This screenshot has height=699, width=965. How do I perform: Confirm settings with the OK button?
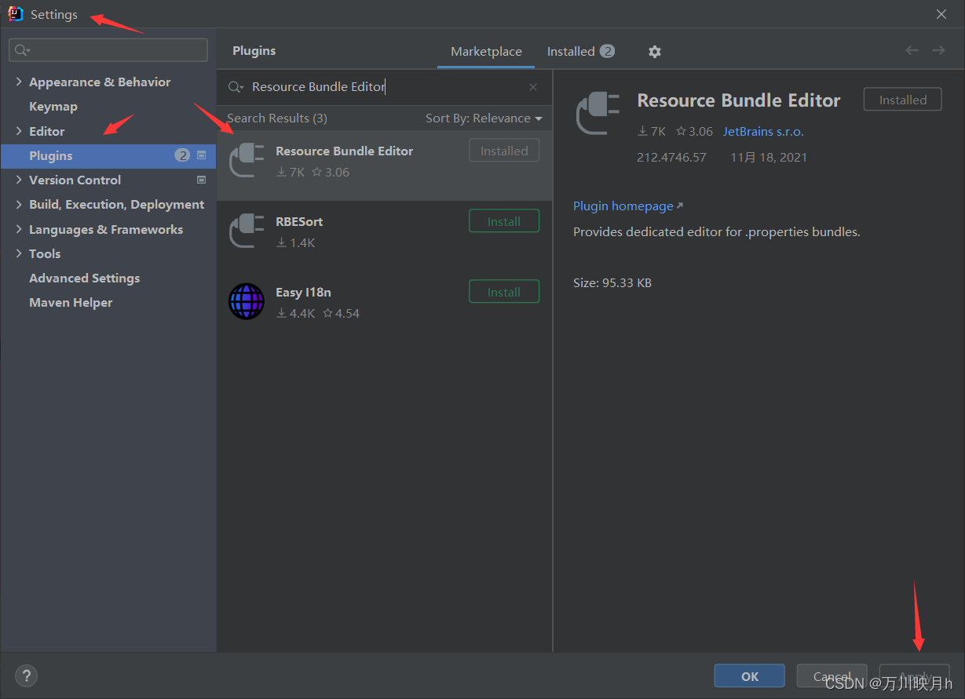tap(750, 676)
